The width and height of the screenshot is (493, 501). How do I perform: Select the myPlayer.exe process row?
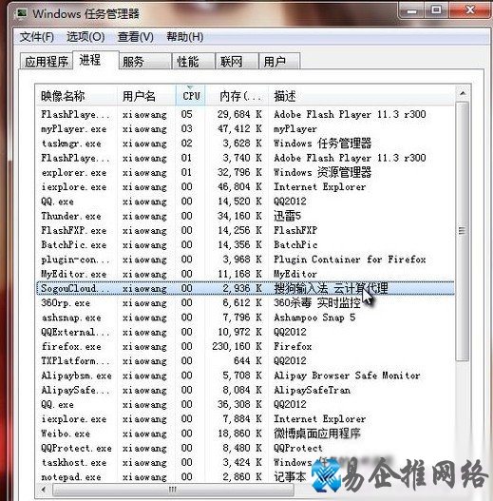point(245,129)
